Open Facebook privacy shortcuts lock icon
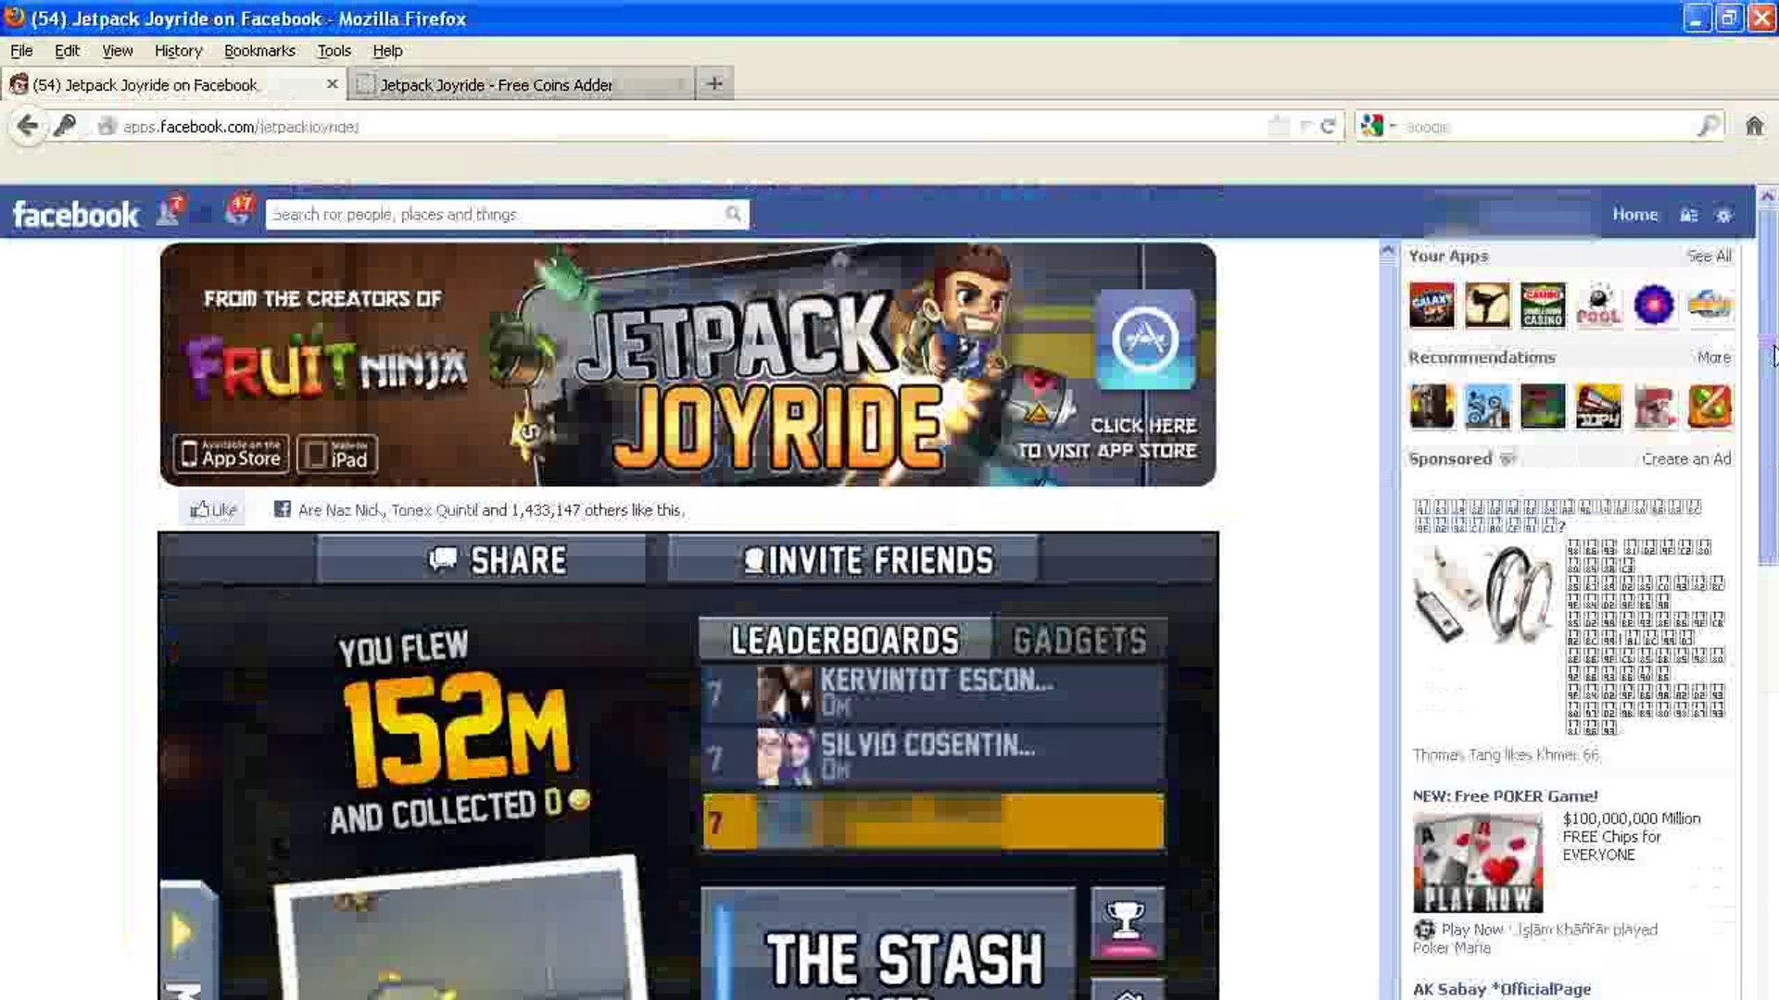 point(1688,215)
